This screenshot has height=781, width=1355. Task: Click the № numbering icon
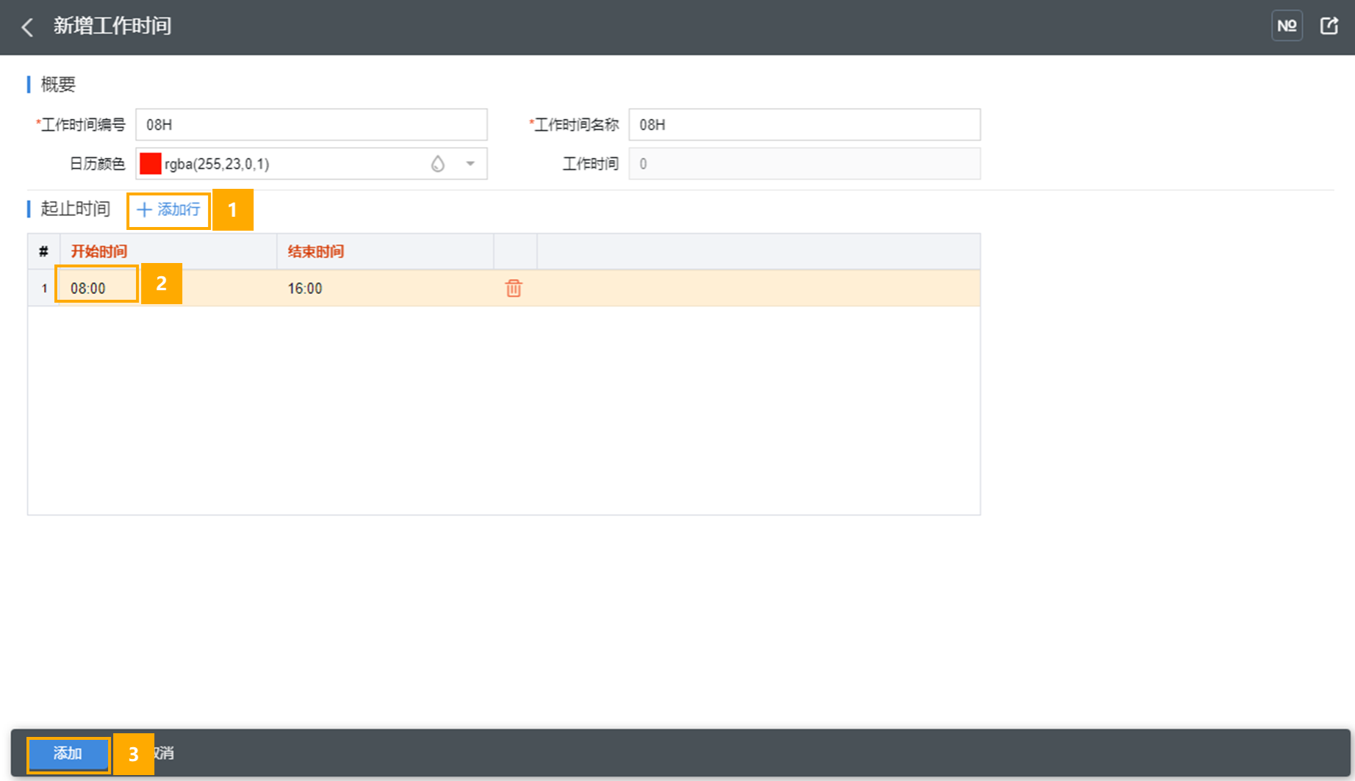coord(1287,26)
